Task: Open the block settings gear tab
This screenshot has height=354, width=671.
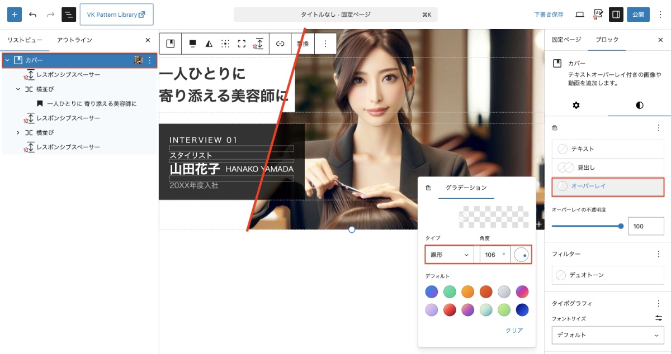Action: 576,105
